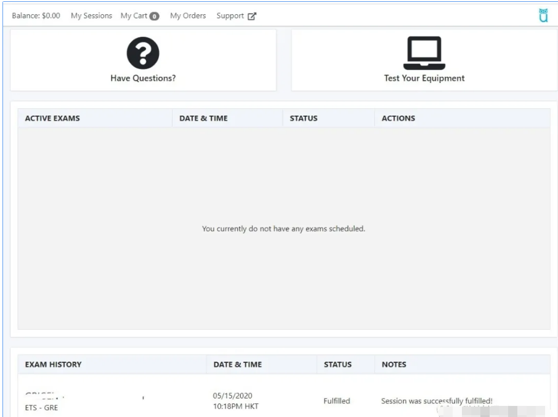Viewport: 558px width, 417px height.
Task: Click the no exams scheduled message
Action: point(283,229)
